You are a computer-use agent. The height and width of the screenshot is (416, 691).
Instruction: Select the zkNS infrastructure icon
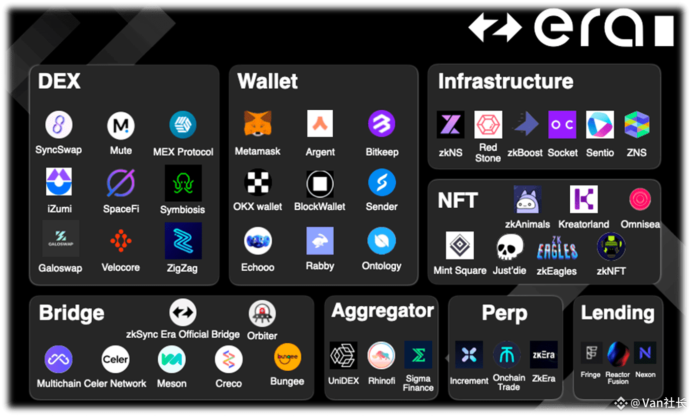click(450, 124)
